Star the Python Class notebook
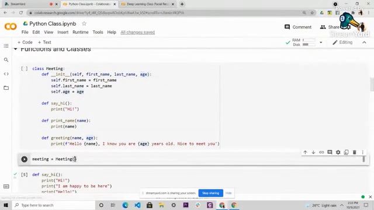This screenshot has width=374, height=210. point(84,23)
